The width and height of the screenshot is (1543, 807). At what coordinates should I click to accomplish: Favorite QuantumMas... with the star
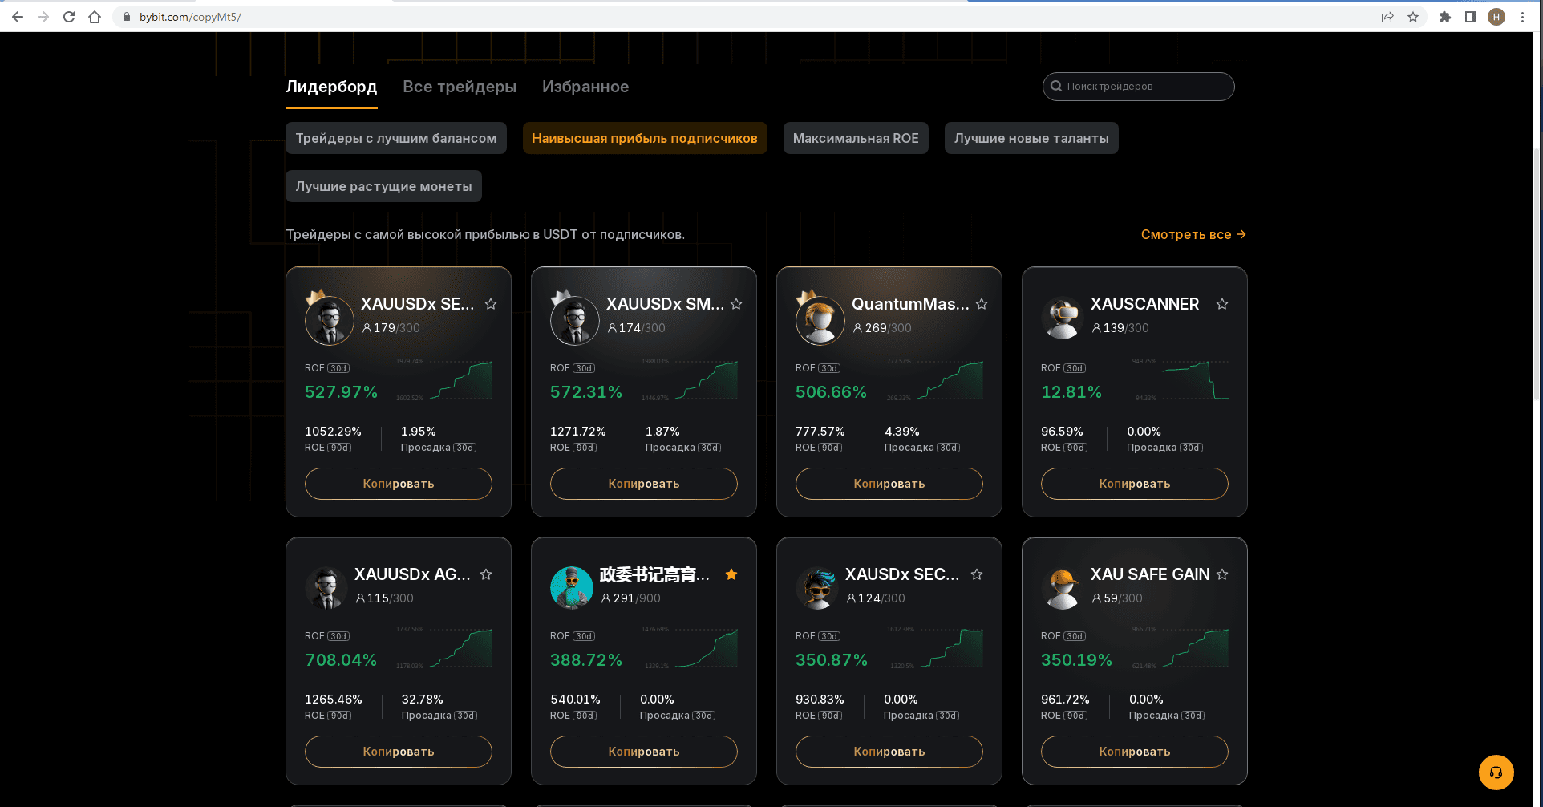pos(982,304)
